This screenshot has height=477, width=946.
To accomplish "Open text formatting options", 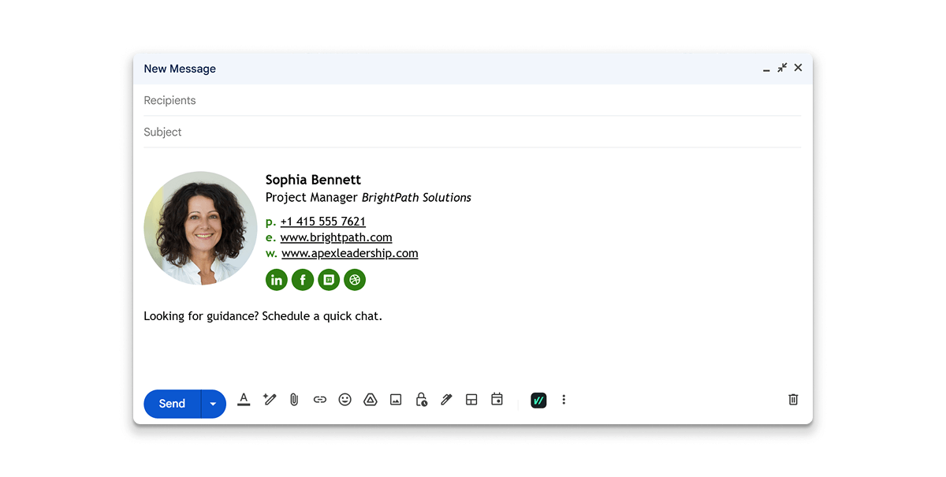I will [x=244, y=400].
